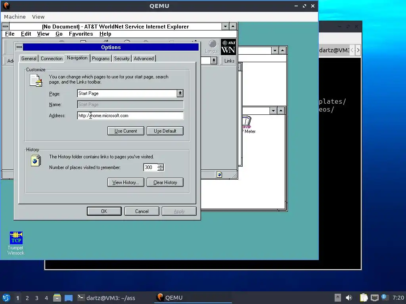Click the show desktop taskbar icon
The height and width of the screenshot is (304, 406).
click(x=69, y=298)
